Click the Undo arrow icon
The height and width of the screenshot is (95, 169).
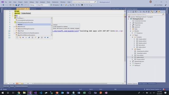coord(22,5)
